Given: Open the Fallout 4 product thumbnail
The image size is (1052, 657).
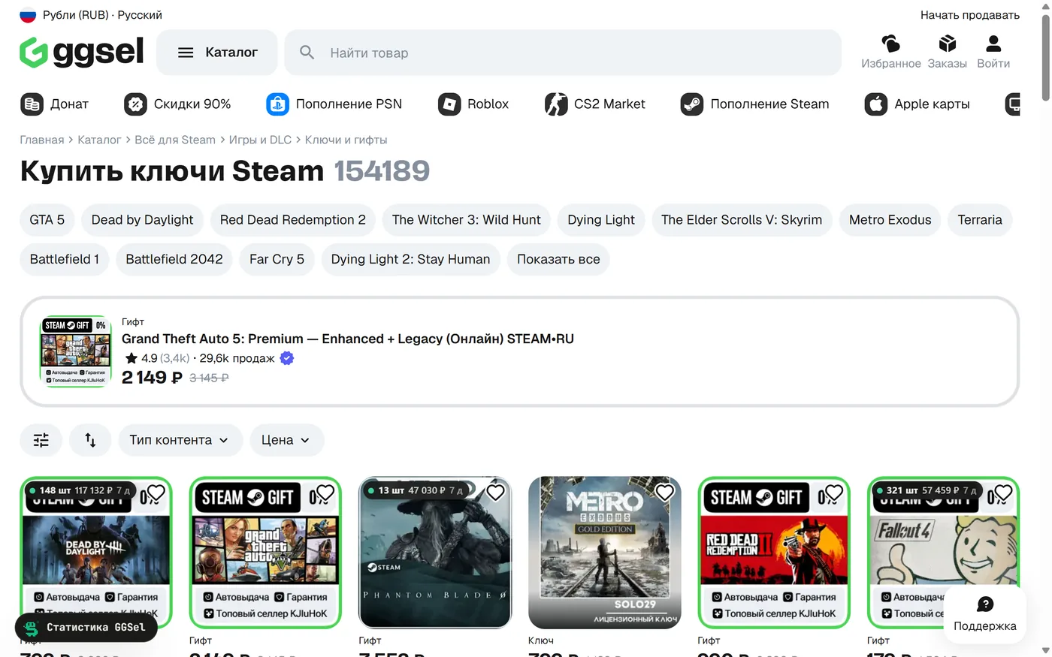Looking at the screenshot, I should [944, 553].
